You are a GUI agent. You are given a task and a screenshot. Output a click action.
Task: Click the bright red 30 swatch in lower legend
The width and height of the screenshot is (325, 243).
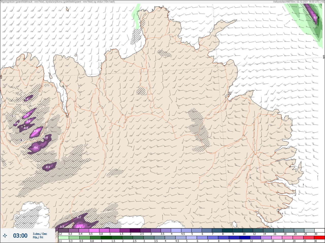pyautogui.click(x=319, y=238)
